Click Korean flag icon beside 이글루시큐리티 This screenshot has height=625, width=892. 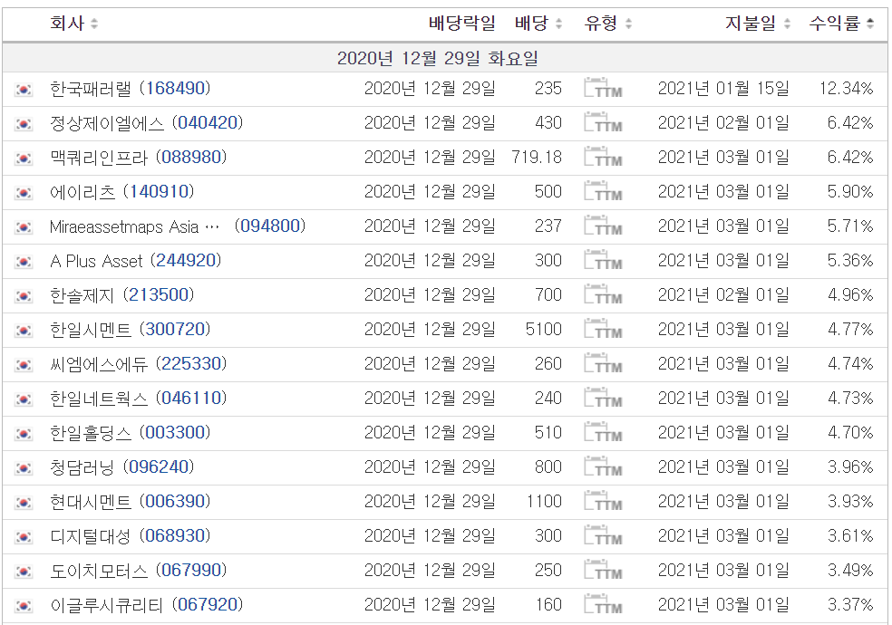point(24,606)
